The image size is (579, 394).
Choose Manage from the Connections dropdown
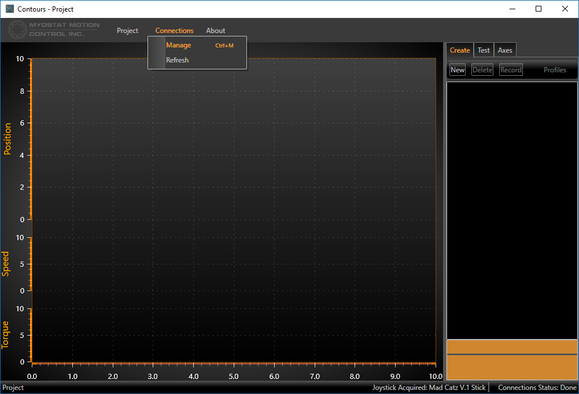click(178, 45)
